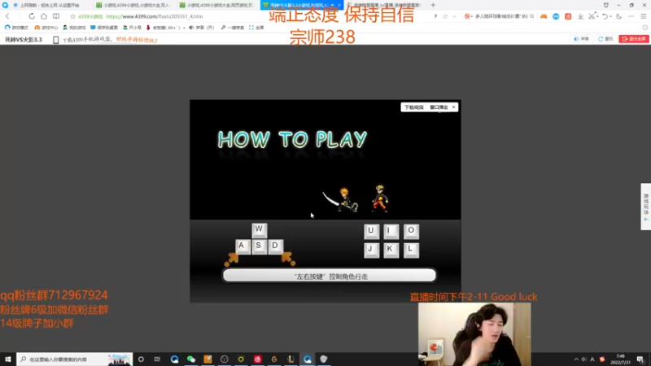Toggle the 声音 (开) sound setting in the toolbar
Screen dimensions: 651x366
click(201, 28)
